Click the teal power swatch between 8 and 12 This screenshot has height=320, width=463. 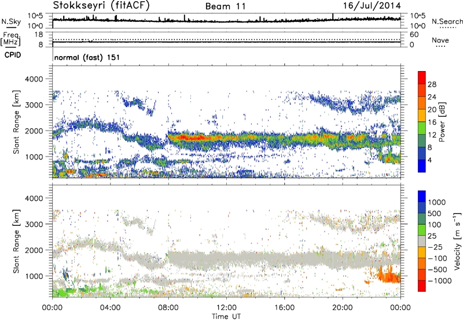422,141
